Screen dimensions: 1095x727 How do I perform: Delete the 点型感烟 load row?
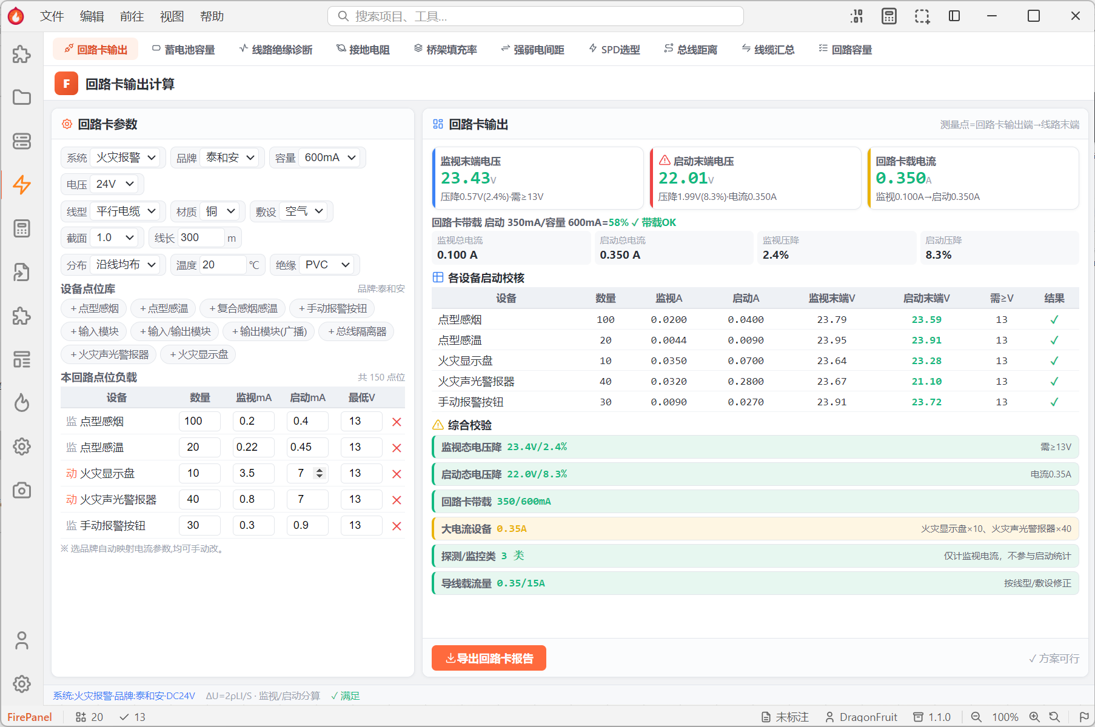[397, 422]
